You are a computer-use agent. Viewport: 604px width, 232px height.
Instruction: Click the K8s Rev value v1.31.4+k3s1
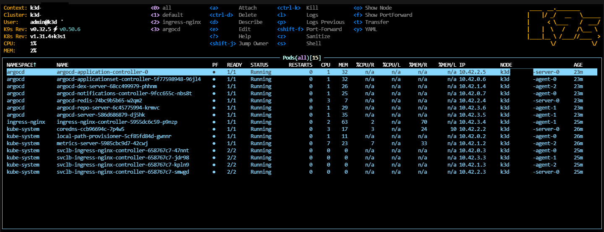[x=48, y=36]
